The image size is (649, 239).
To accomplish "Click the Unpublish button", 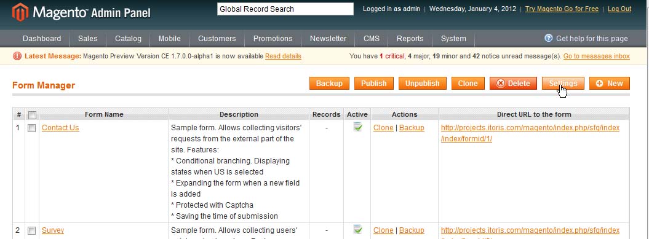I will pyautogui.click(x=422, y=83).
